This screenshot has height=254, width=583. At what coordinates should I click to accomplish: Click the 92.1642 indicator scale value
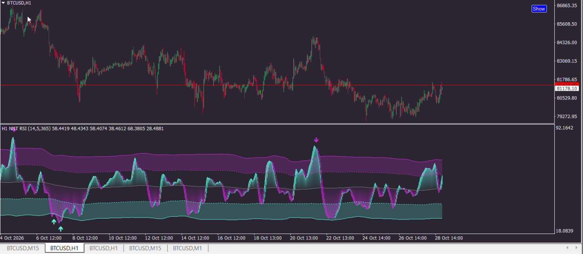click(x=565, y=128)
